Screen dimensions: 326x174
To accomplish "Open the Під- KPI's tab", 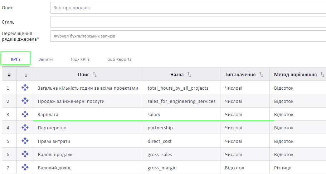I will [80, 59].
